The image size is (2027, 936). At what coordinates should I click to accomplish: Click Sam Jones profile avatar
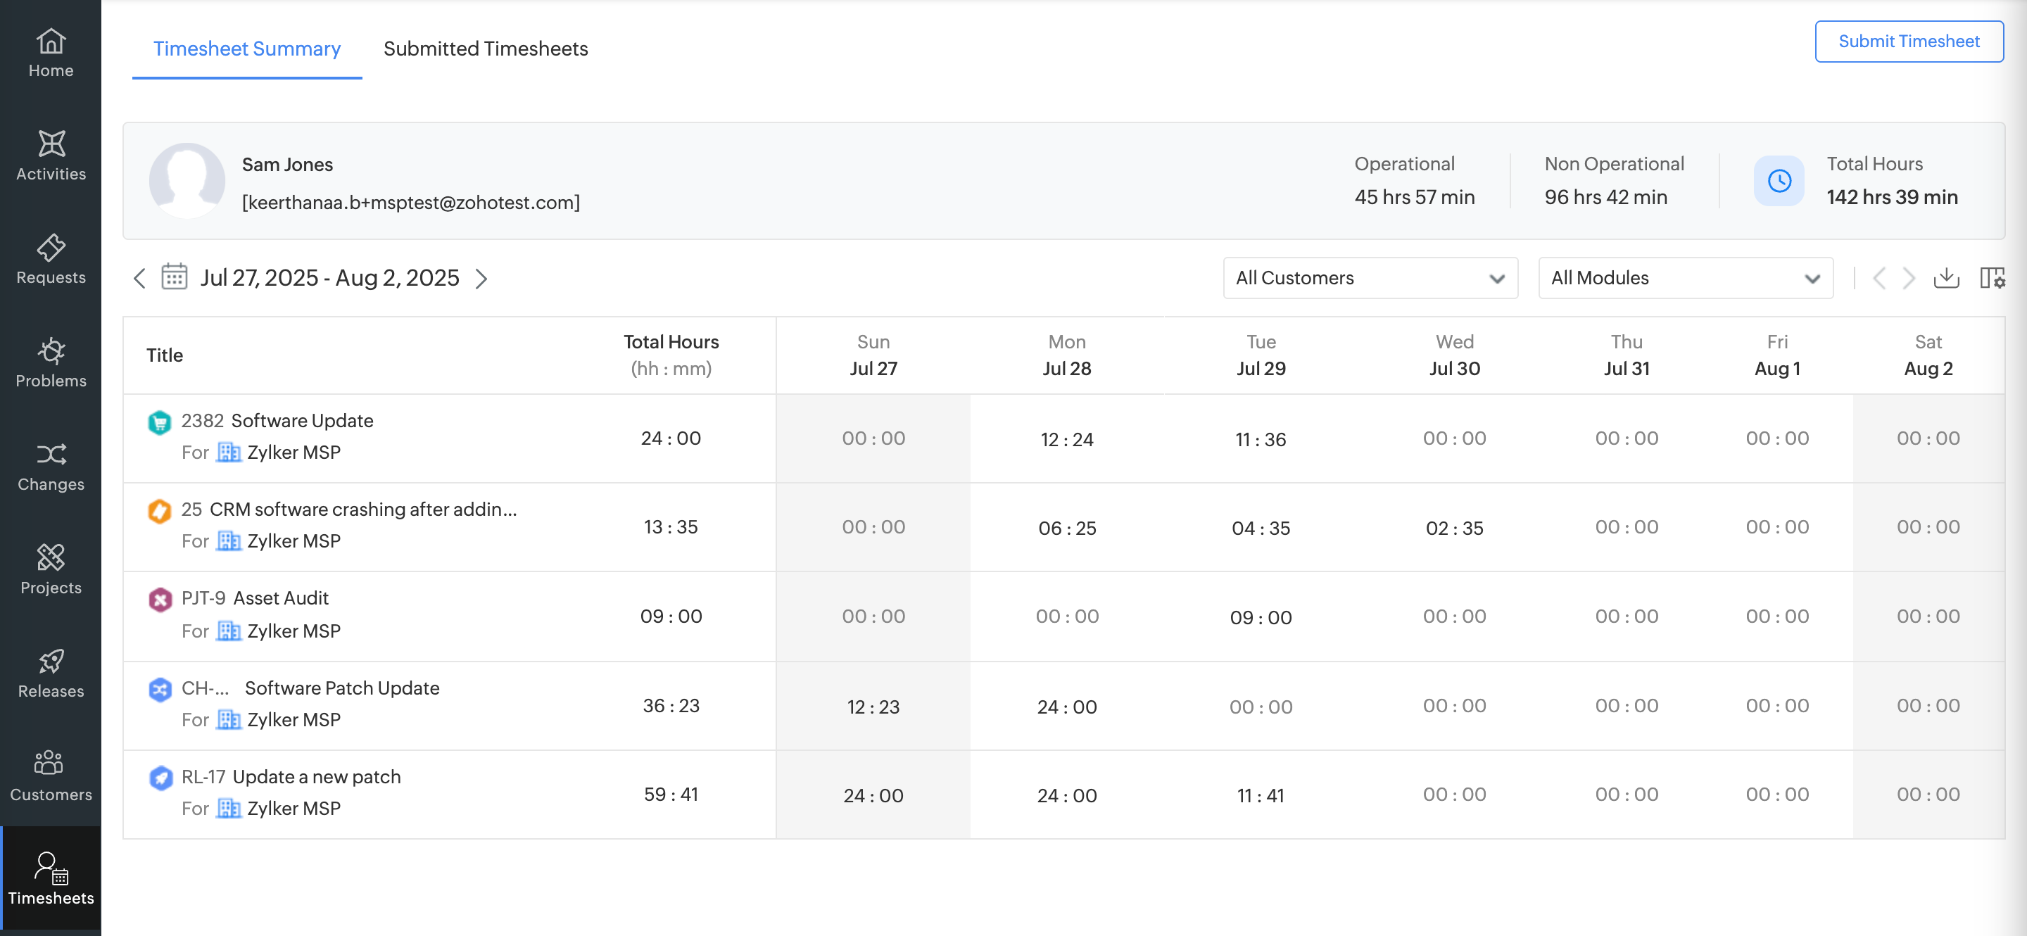point(187,180)
